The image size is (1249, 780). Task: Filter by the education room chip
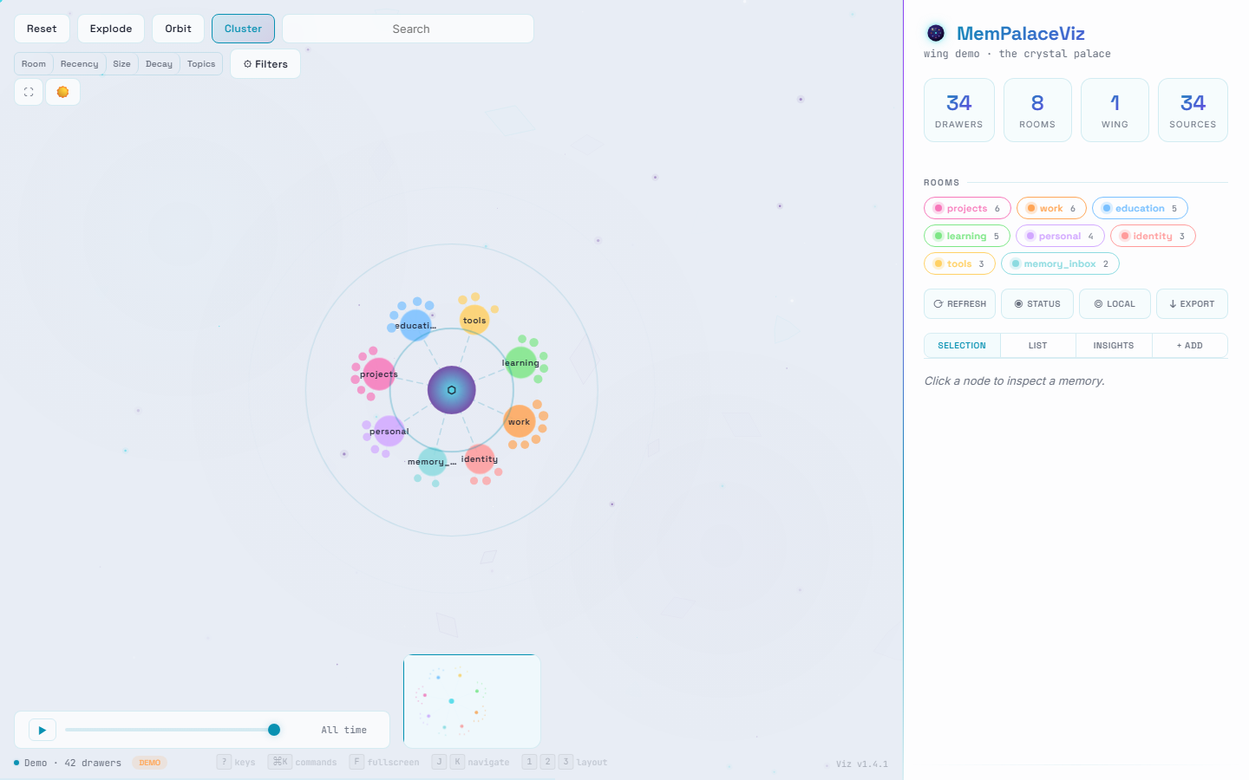pos(1140,208)
